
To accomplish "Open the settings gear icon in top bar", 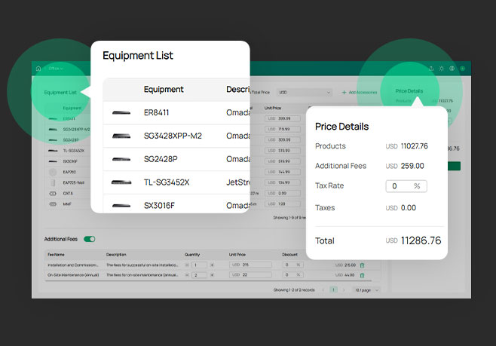I will click(x=441, y=69).
